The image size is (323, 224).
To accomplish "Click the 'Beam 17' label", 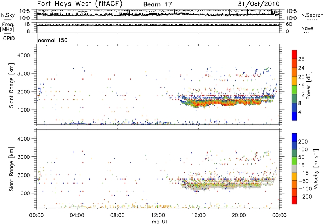I will [157, 4].
